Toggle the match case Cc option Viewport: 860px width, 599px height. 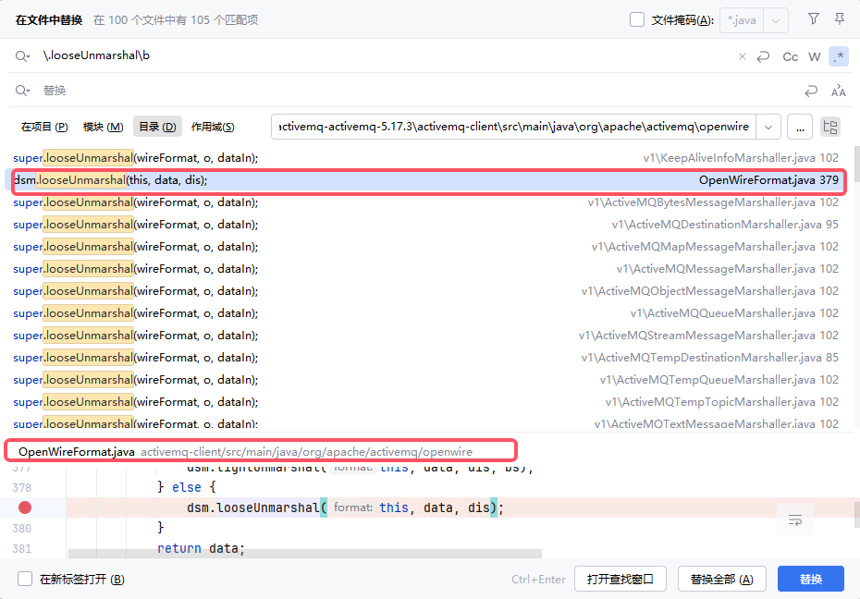(x=790, y=56)
